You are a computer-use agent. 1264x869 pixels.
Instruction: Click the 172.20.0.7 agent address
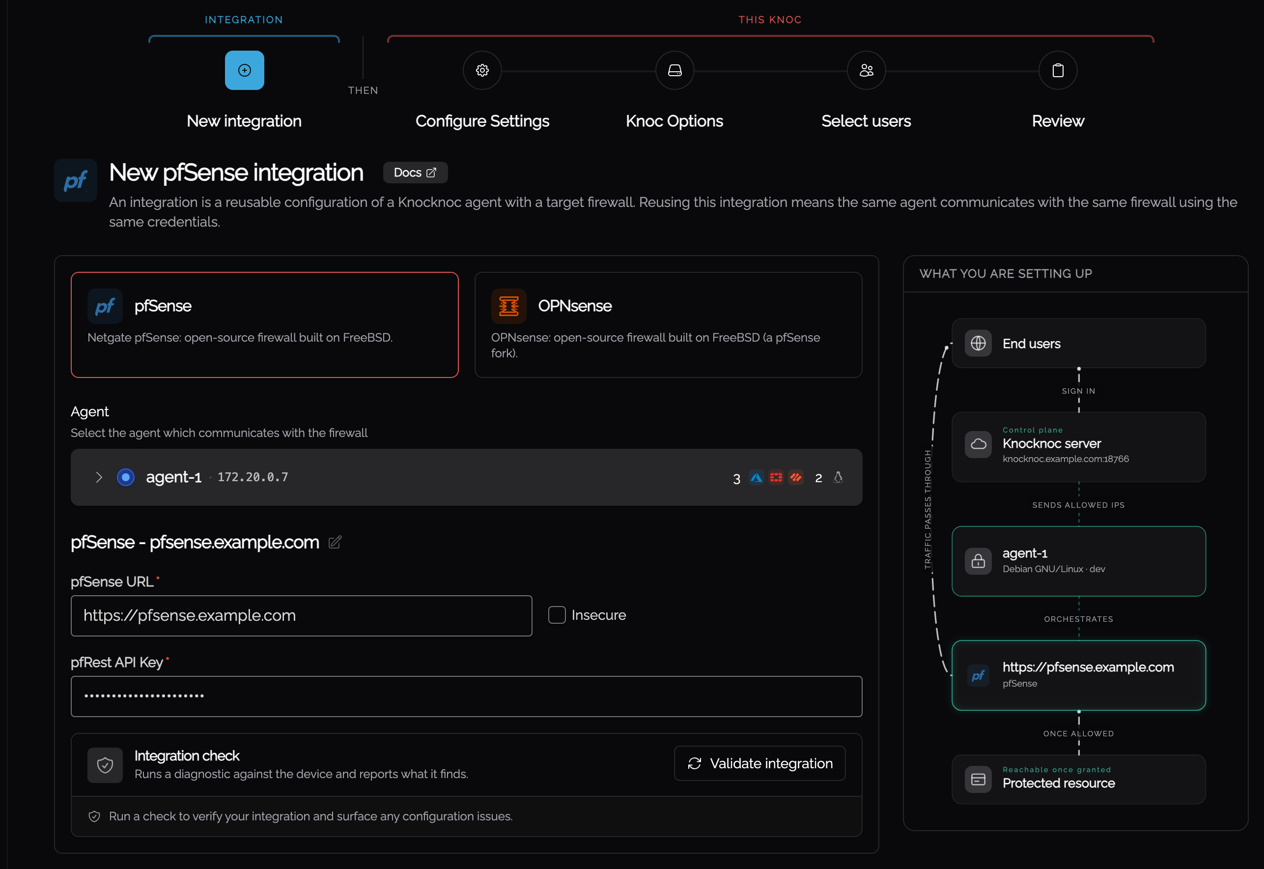(x=253, y=477)
